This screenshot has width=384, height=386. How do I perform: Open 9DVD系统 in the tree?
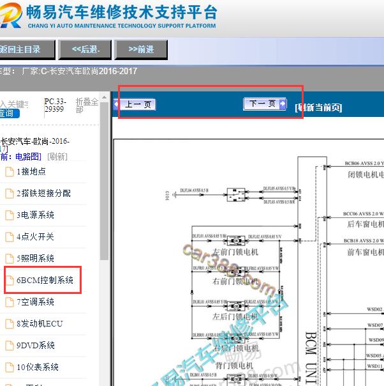tap(35, 345)
